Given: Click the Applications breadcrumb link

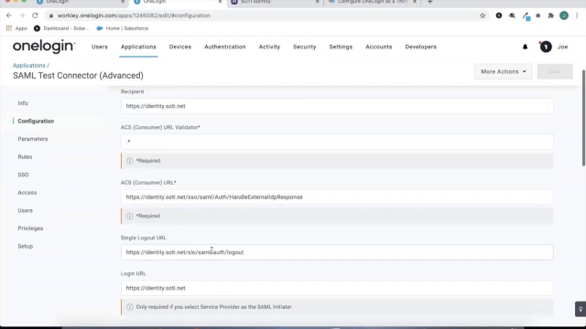Looking at the screenshot, I should 28,65.
